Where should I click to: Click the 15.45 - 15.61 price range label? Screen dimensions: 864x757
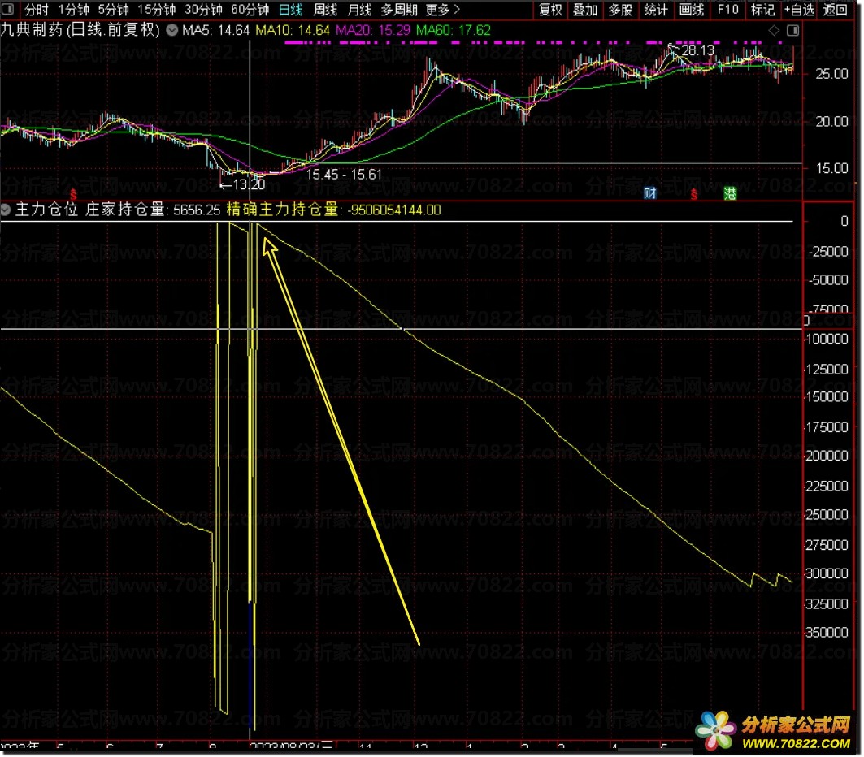[344, 175]
